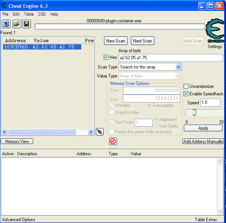The width and height of the screenshot is (226, 223).
Task: Click the results list horizontal scrollbar thumb
Action: (42, 132)
